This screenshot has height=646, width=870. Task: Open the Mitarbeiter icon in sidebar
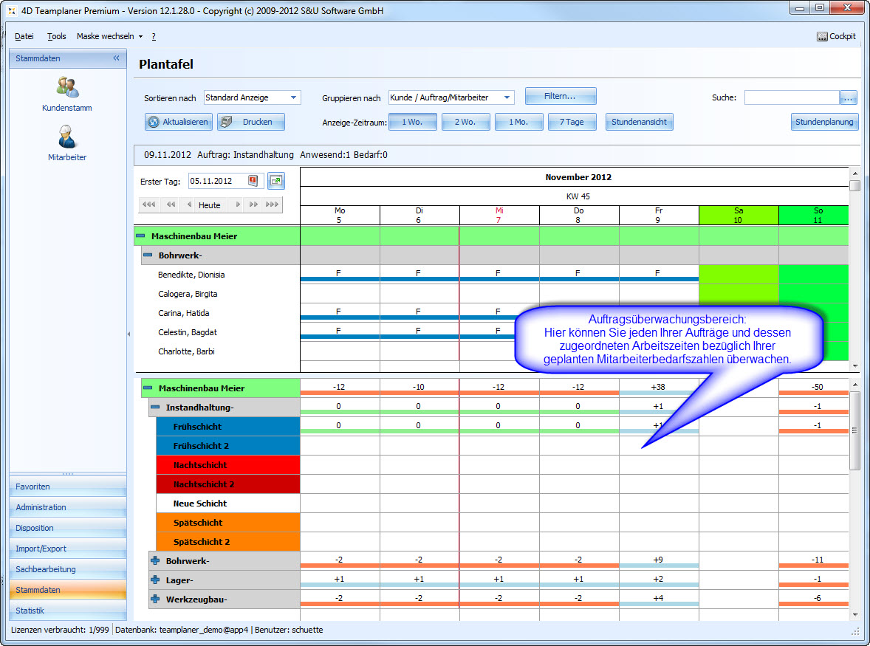(67, 137)
